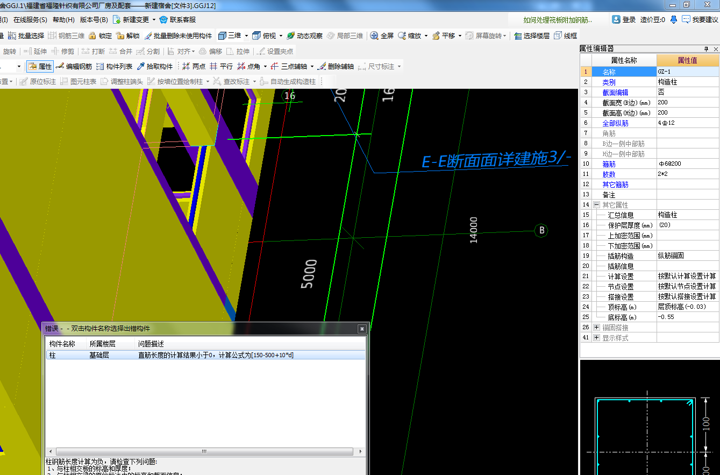Click 登录 login button
The width and height of the screenshot is (720, 475).
(x=624, y=19)
